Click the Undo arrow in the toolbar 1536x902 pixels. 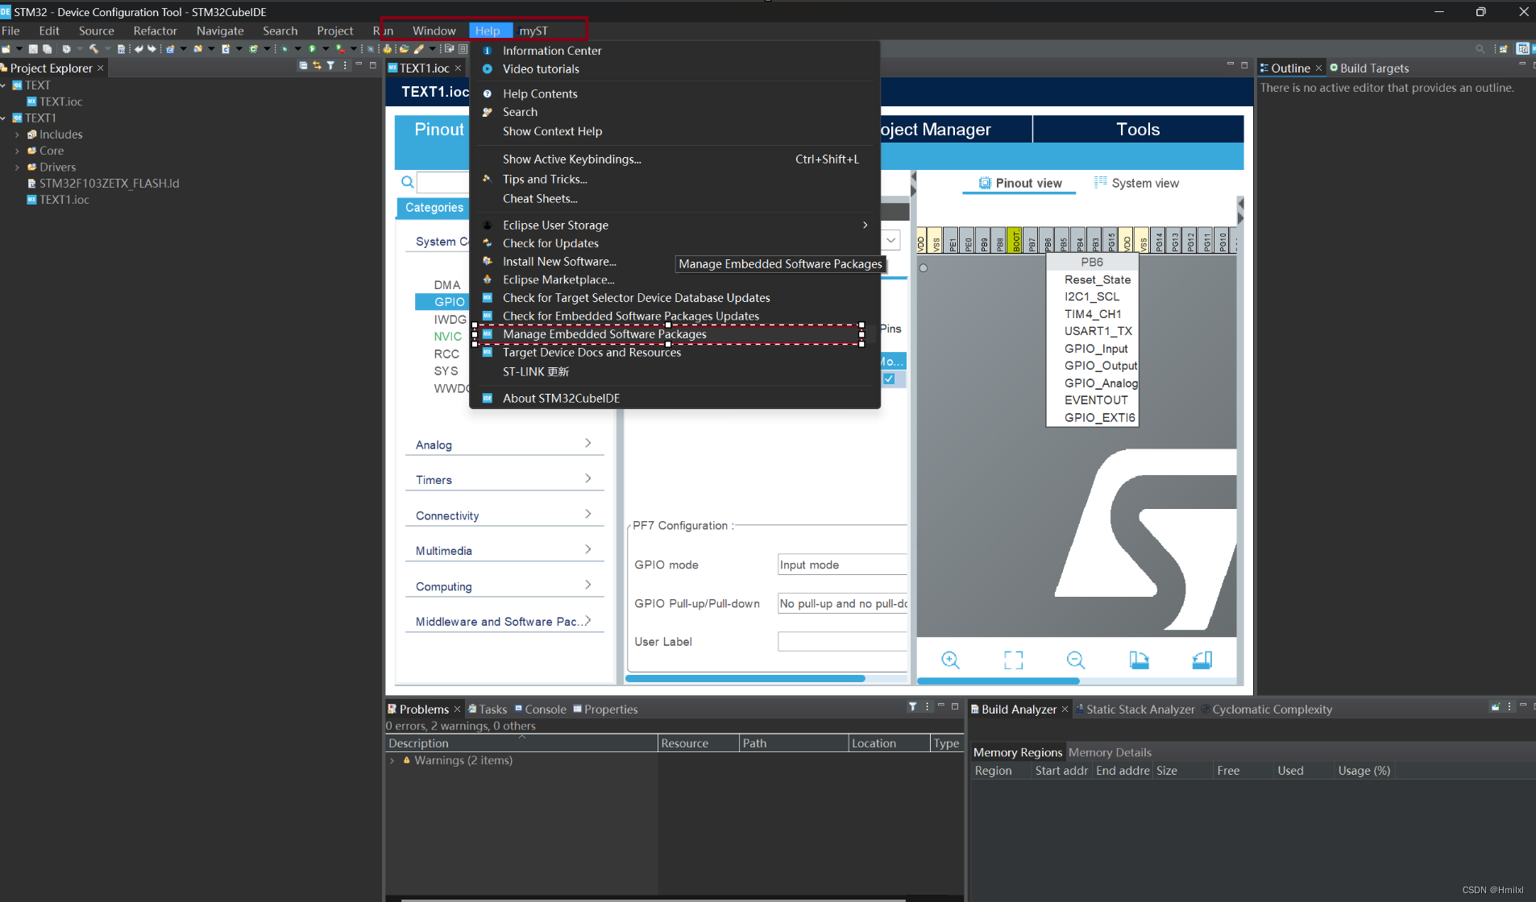[x=139, y=49]
